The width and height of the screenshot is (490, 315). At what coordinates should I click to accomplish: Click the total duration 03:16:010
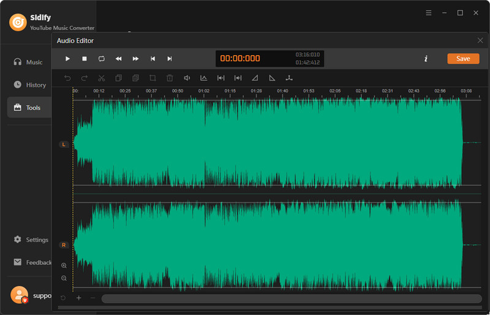pos(307,55)
